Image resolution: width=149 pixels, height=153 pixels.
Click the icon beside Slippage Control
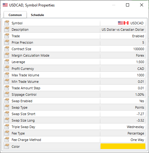point(7,94)
